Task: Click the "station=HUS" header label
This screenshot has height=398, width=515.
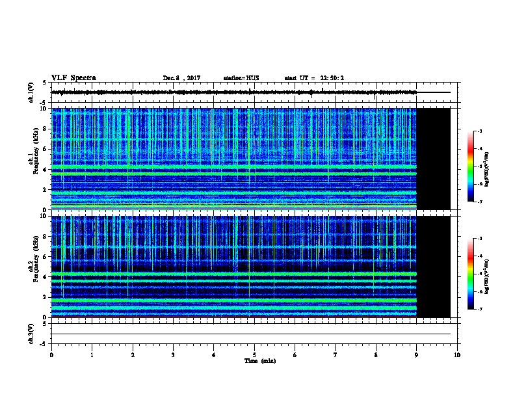Action: coord(241,78)
